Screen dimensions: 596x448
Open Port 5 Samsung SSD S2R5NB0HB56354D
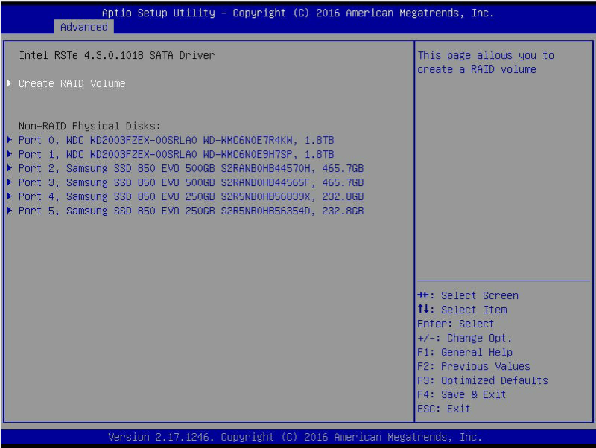(191, 211)
